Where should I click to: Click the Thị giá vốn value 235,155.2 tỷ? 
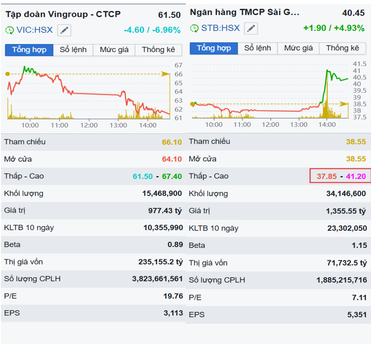click(x=161, y=262)
